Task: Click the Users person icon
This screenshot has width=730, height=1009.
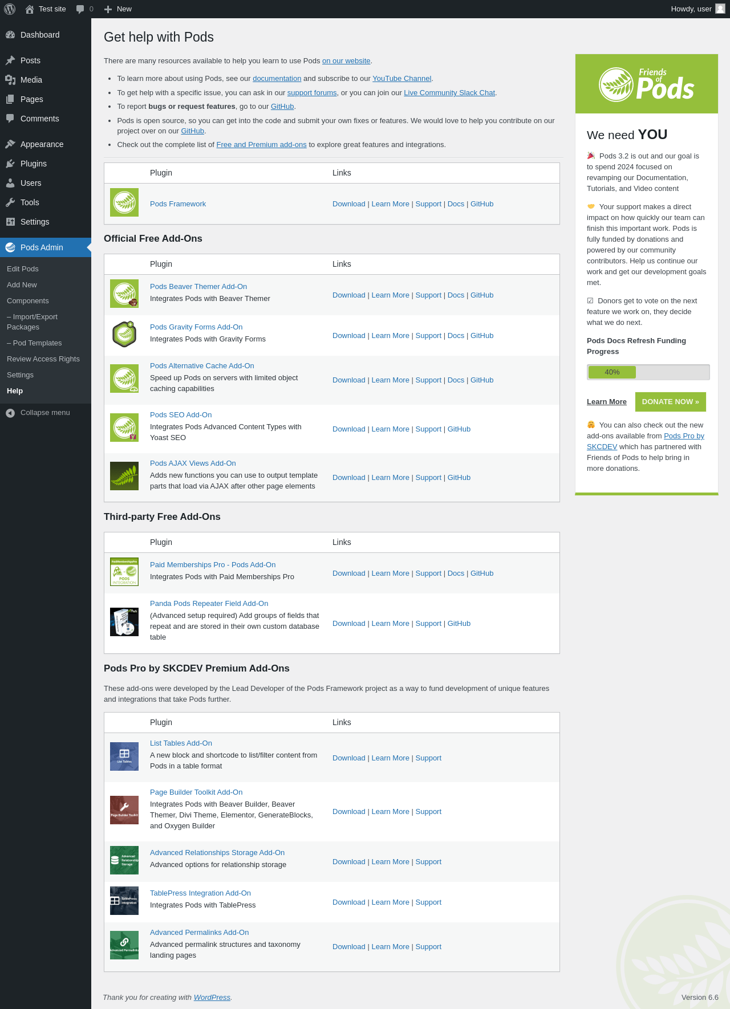Action: click(10, 183)
